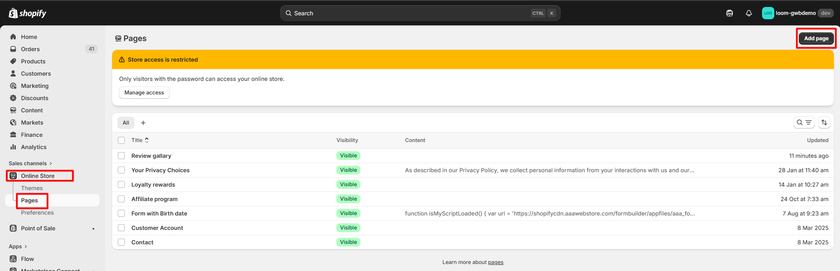840x271 pixels.
Task: Open Orders from the sidebar
Action: 30,49
